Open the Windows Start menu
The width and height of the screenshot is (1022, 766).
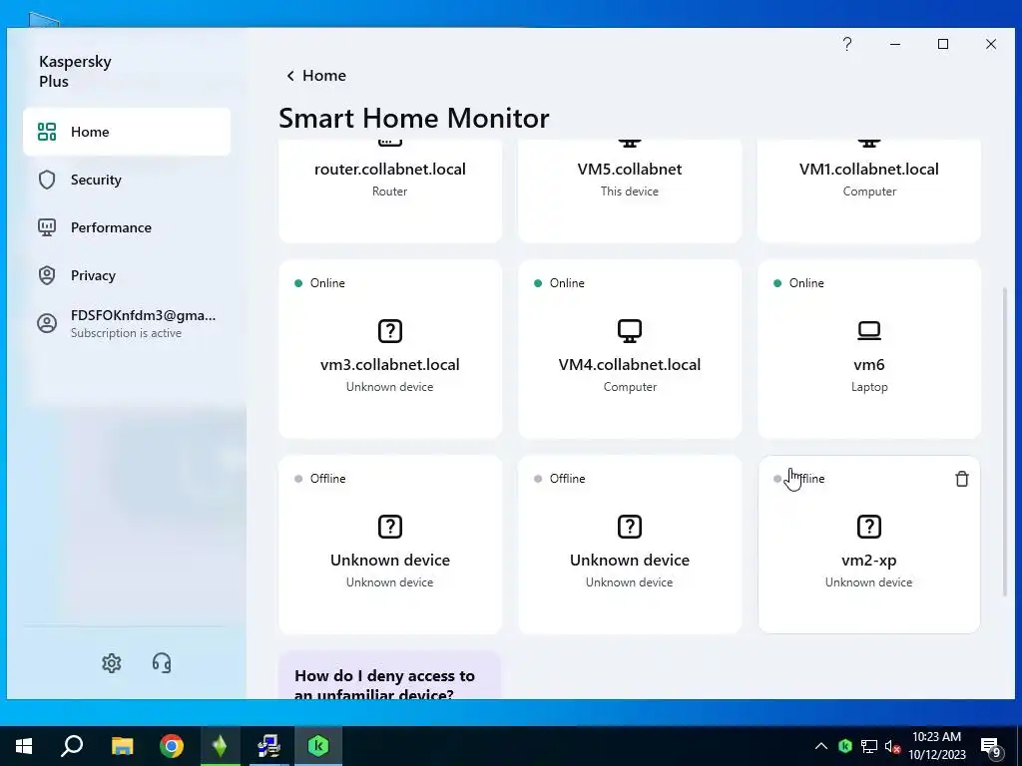coord(24,746)
